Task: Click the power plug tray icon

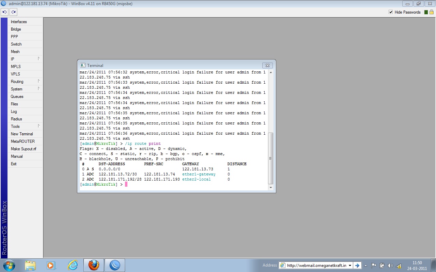Action: pos(382,266)
